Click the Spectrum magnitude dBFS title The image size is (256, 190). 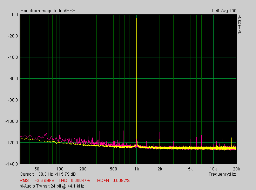[x=48, y=11]
